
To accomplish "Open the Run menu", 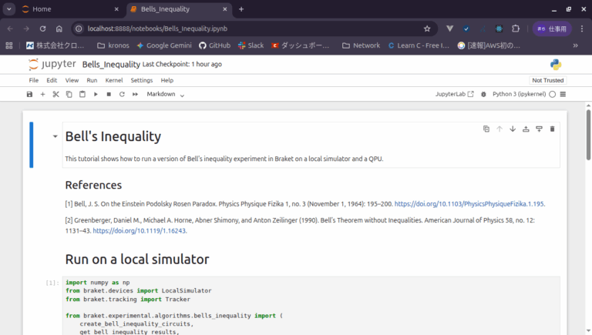I will (92, 80).
